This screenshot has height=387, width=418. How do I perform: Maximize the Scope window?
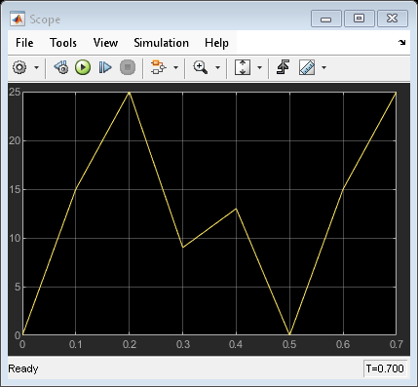coord(359,19)
